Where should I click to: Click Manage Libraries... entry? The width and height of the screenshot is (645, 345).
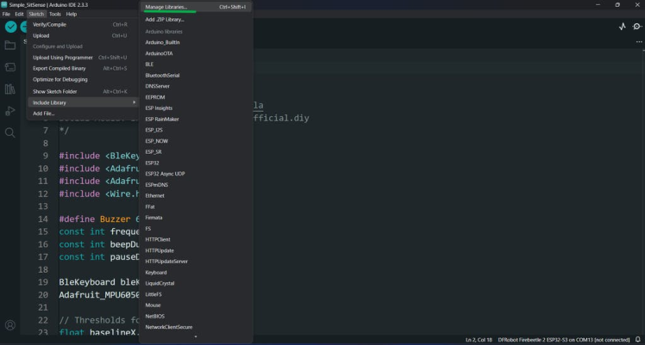(196, 7)
